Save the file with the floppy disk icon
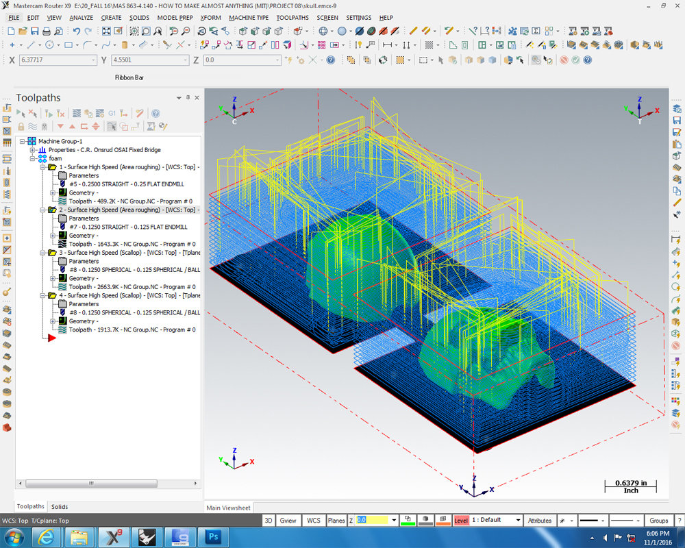Image resolution: width=685 pixels, height=548 pixels. (34, 31)
